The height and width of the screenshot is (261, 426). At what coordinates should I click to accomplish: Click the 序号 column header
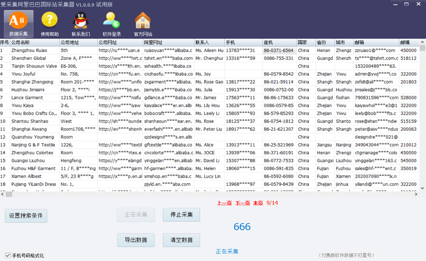coord(5,43)
